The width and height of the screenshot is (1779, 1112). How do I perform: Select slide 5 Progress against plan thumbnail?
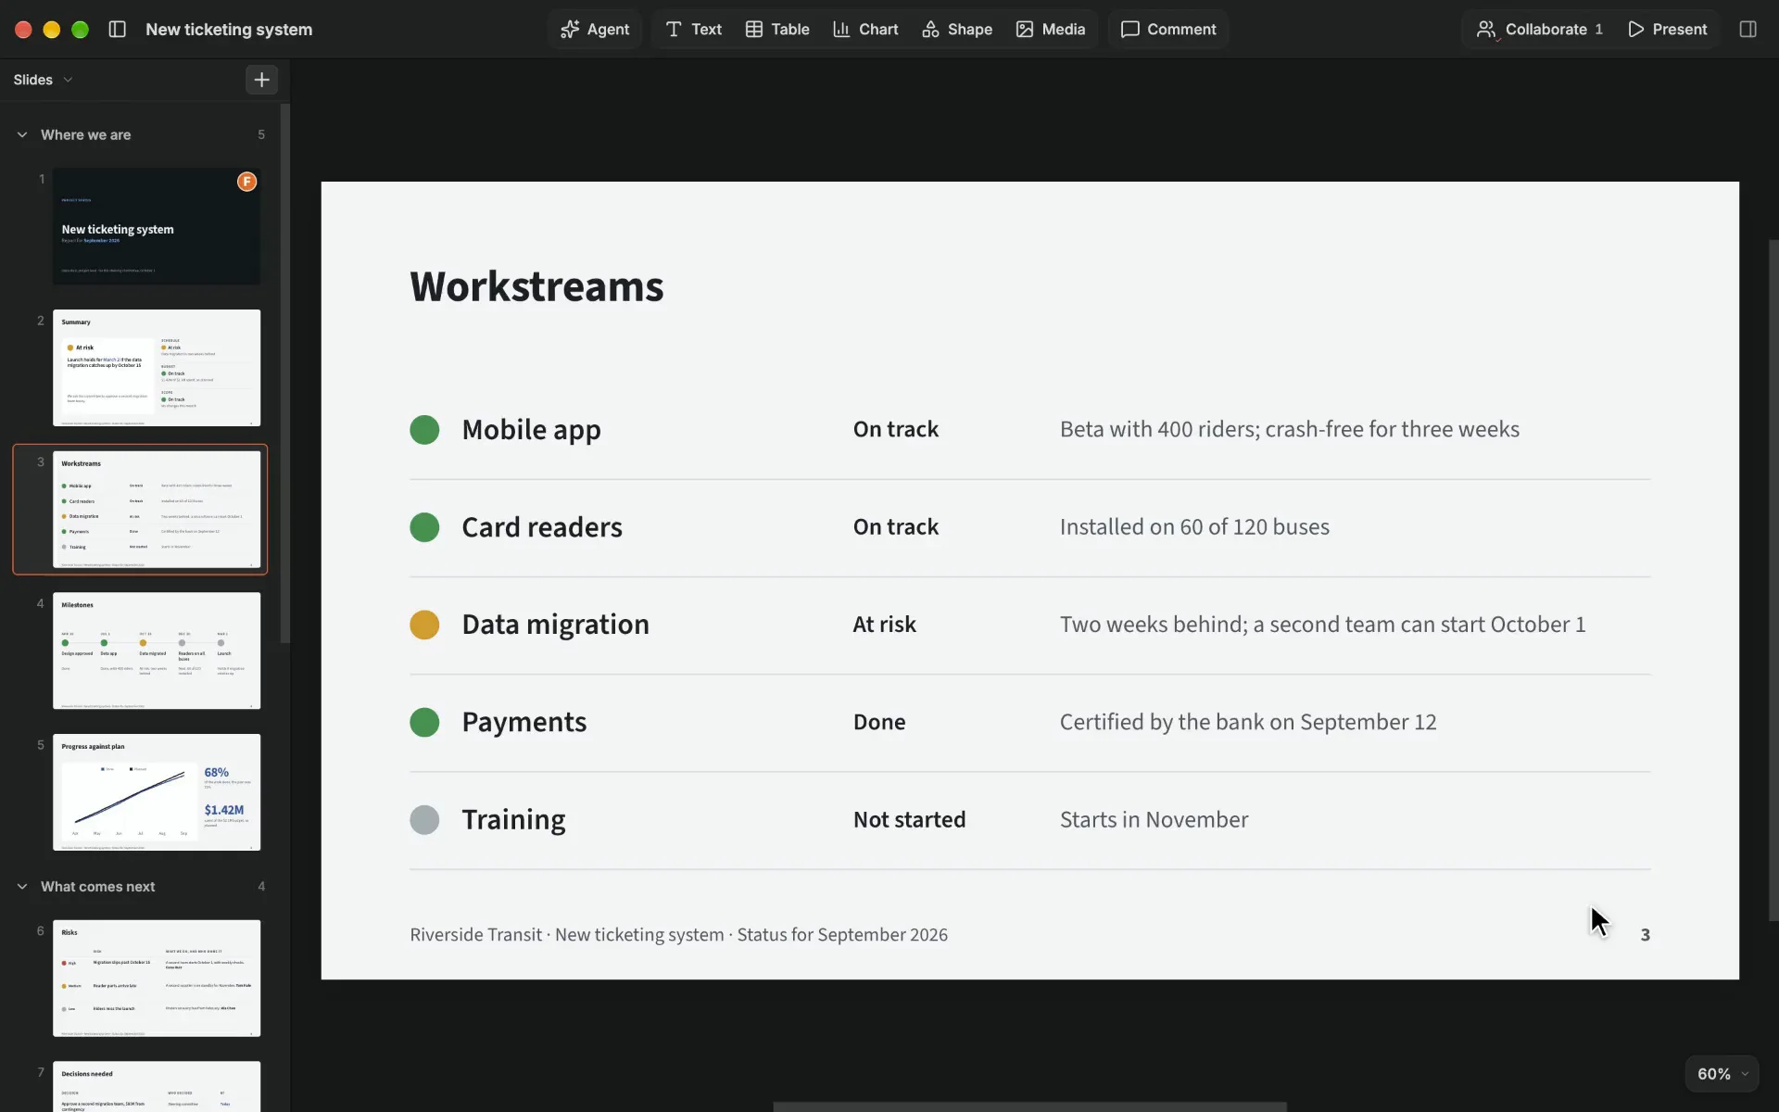157,792
